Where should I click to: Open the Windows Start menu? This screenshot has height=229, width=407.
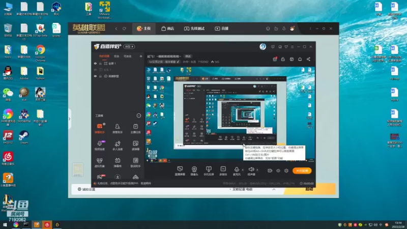pyautogui.click(x=5, y=225)
